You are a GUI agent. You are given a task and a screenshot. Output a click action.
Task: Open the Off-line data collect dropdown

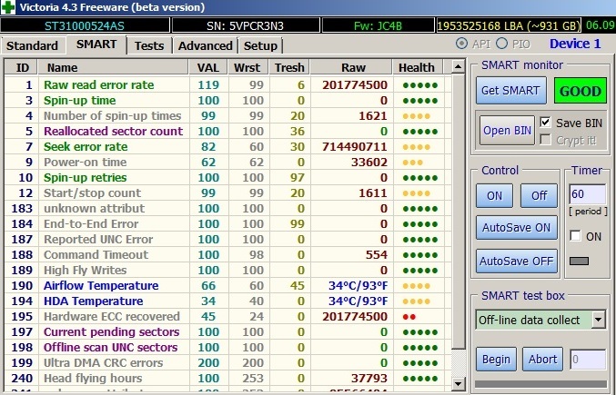(599, 320)
